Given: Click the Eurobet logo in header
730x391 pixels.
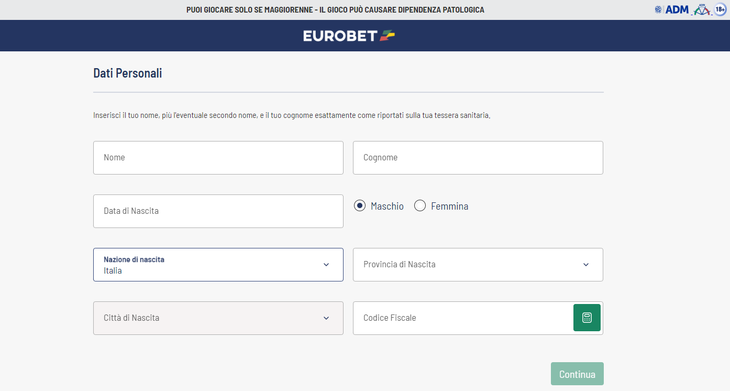Looking at the screenshot, I should point(349,36).
